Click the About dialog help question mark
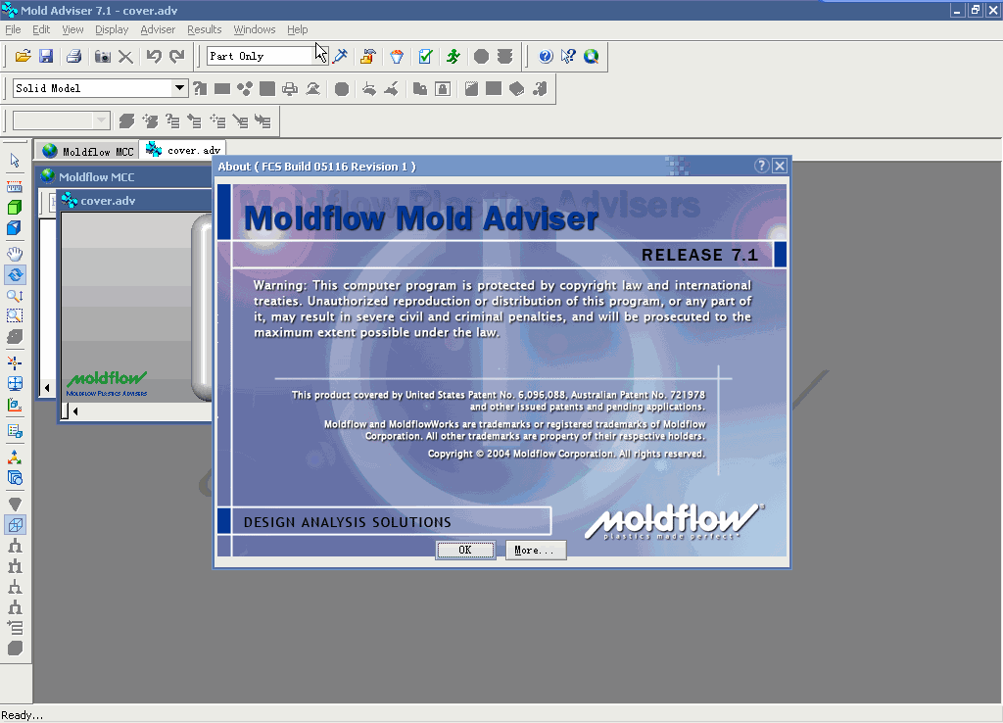This screenshot has height=723, width=1003. [x=761, y=166]
